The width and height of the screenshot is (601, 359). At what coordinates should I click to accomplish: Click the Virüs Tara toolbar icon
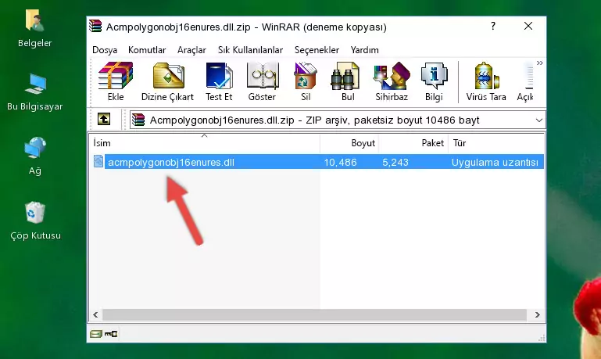click(486, 81)
